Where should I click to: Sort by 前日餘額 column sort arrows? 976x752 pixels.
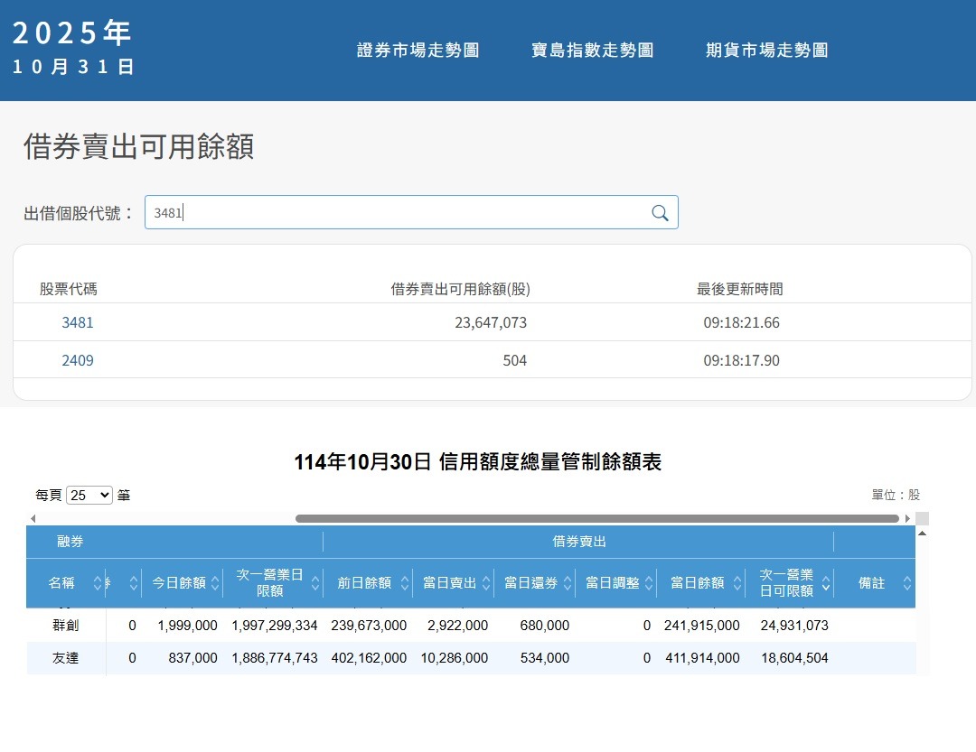405,583
